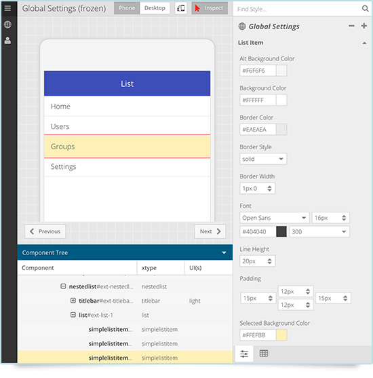Toggle device orientation icon
The width and height of the screenshot is (373, 378).
click(180, 8)
